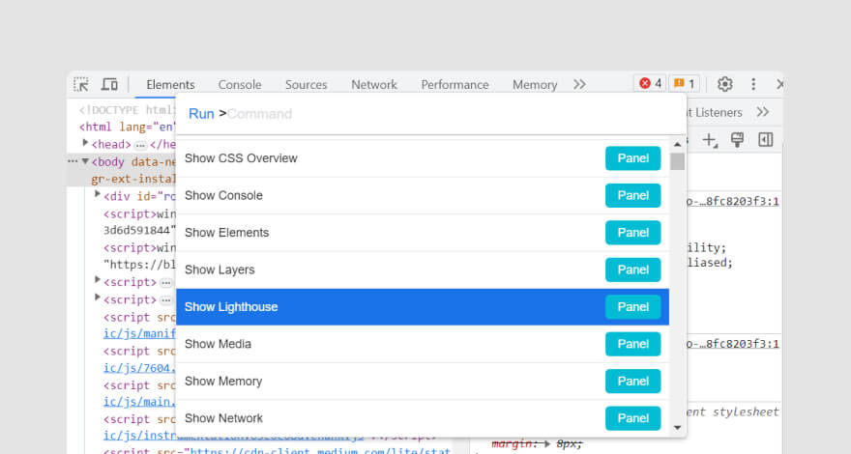
Task: Click the new style rule plus icon
Action: pos(710,140)
